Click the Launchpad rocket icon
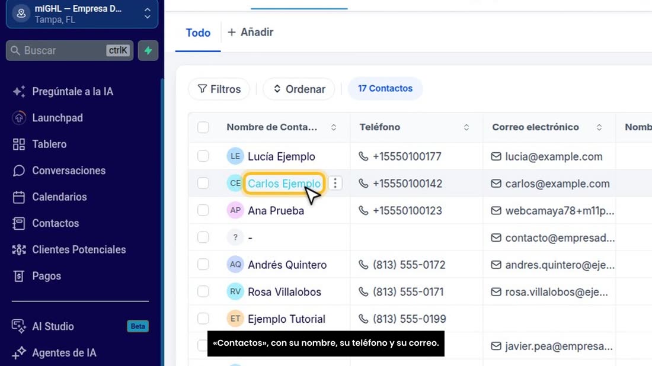This screenshot has width=652, height=366. pos(19,118)
